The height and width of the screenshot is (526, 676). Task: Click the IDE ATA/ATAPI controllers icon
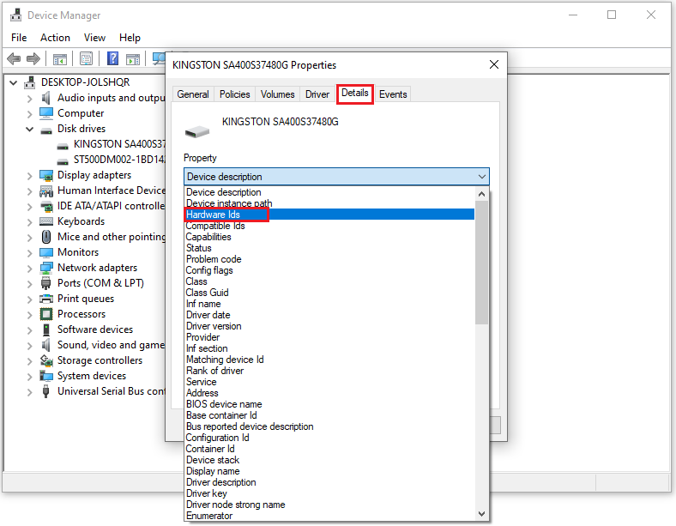(x=46, y=206)
